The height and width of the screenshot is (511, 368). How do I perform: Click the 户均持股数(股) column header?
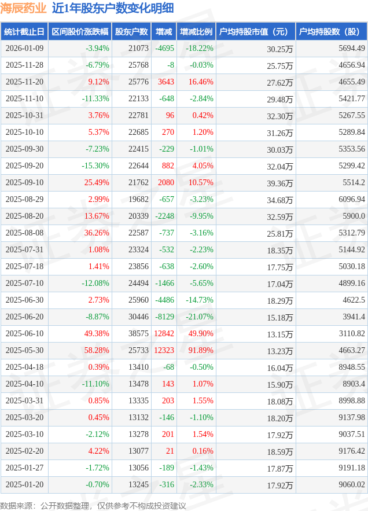pyautogui.click(x=331, y=32)
